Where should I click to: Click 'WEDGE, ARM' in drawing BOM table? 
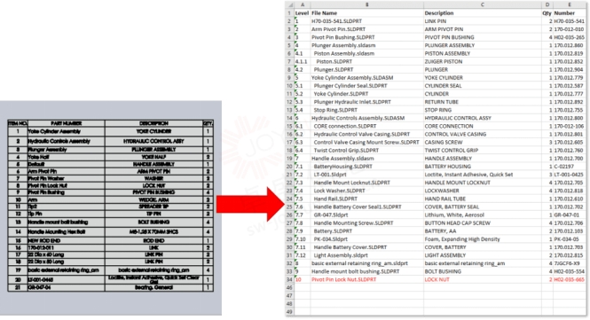[153, 200]
